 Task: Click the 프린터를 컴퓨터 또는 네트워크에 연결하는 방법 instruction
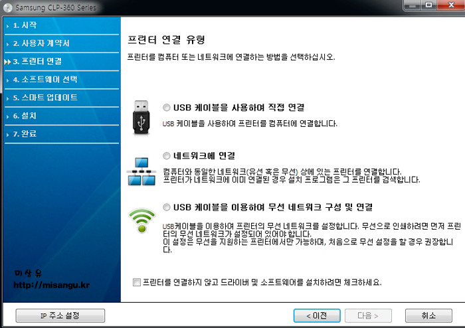coord(231,57)
